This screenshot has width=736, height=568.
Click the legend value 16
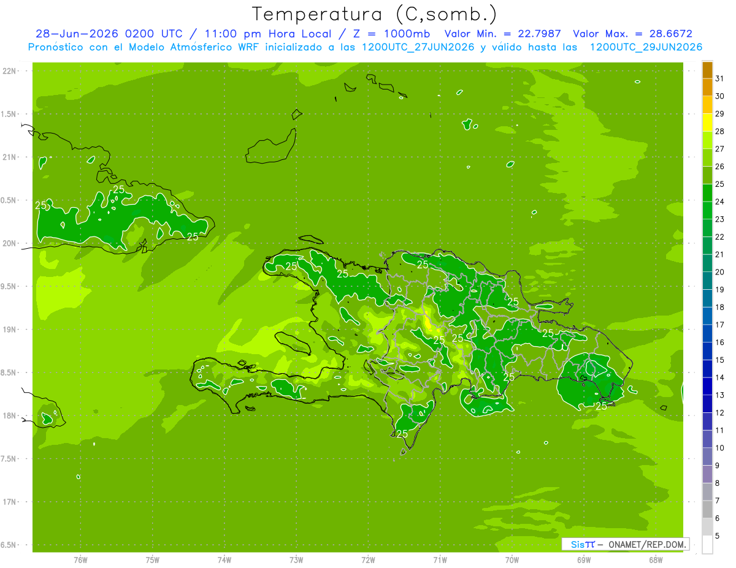[720, 343]
